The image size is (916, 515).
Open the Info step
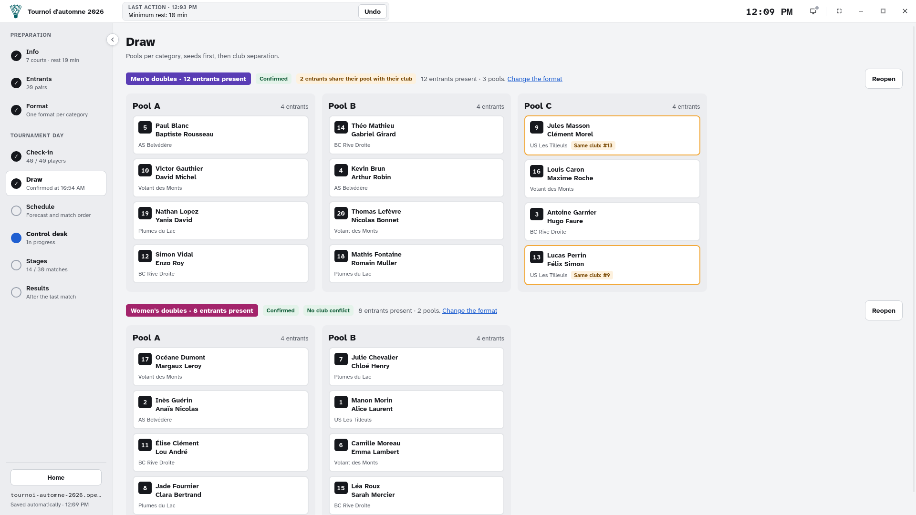(56, 56)
